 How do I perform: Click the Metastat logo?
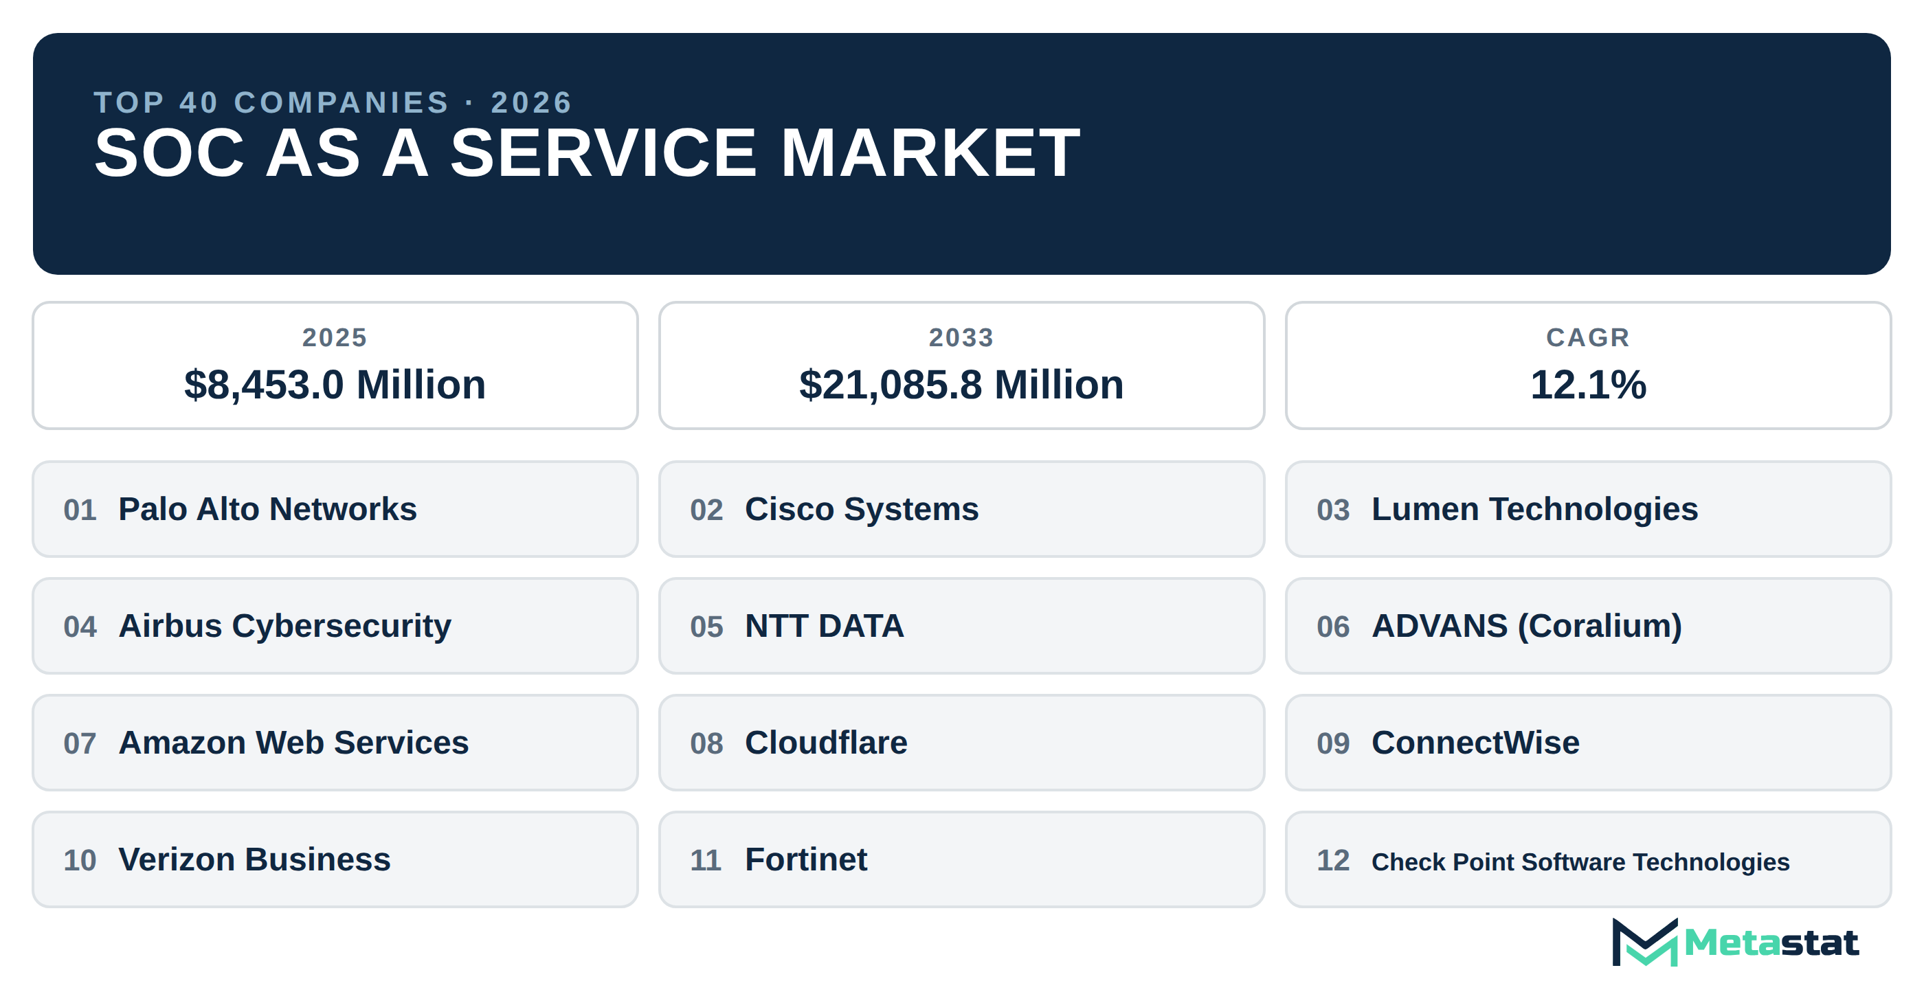pos(1734,943)
